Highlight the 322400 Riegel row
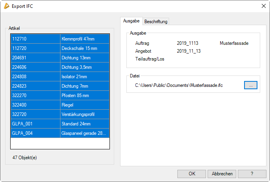This screenshot has height=182, width=270. click(60, 105)
